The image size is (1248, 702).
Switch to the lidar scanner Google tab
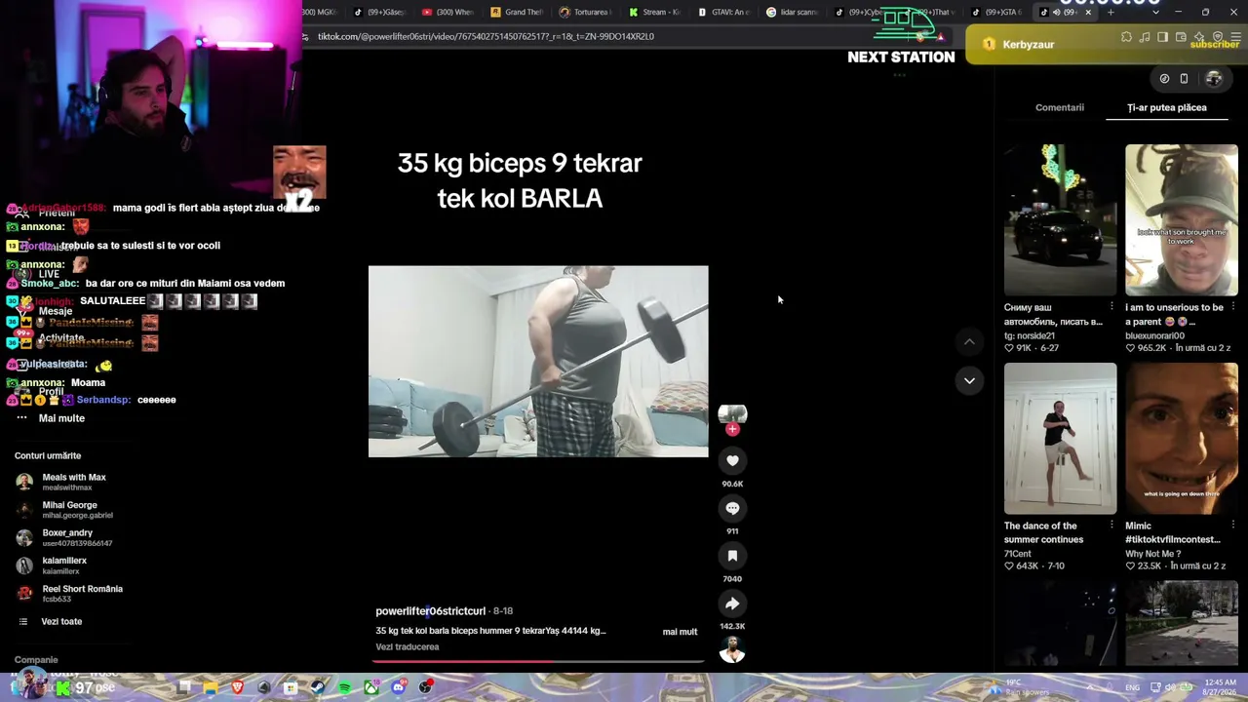(x=793, y=13)
